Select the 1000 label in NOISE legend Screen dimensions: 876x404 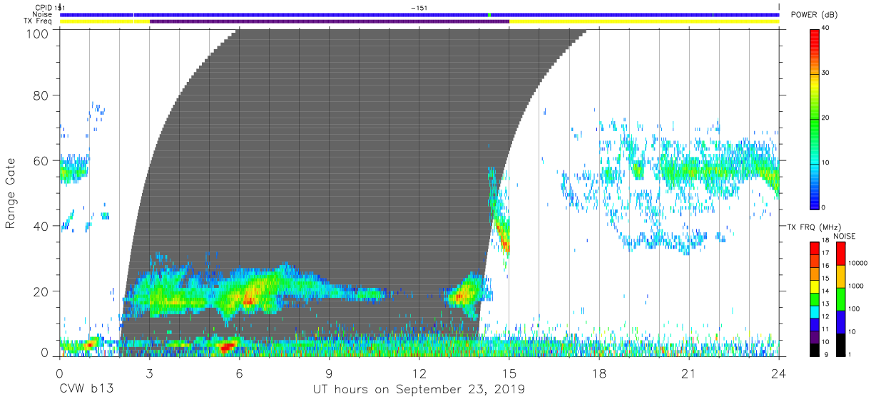857,287
